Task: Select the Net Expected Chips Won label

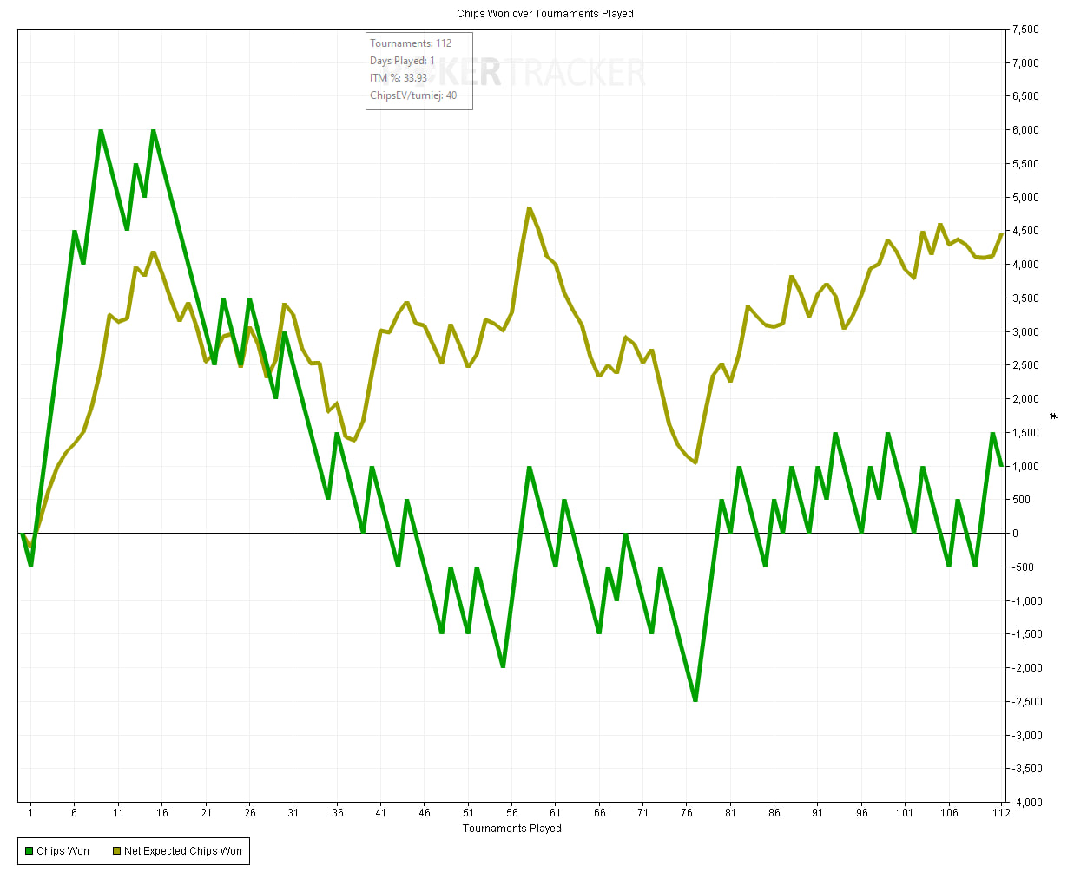Action: pos(183,851)
